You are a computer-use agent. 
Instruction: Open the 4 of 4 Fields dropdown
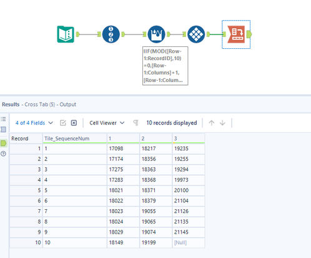[34, 123]
